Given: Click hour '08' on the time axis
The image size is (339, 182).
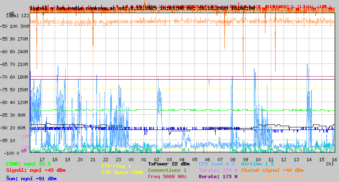Looking at the screenshot, I should point(233,160).
